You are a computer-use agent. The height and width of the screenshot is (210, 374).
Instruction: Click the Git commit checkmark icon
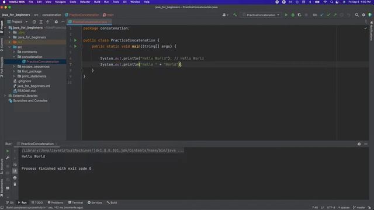click(x=328, y=15)
